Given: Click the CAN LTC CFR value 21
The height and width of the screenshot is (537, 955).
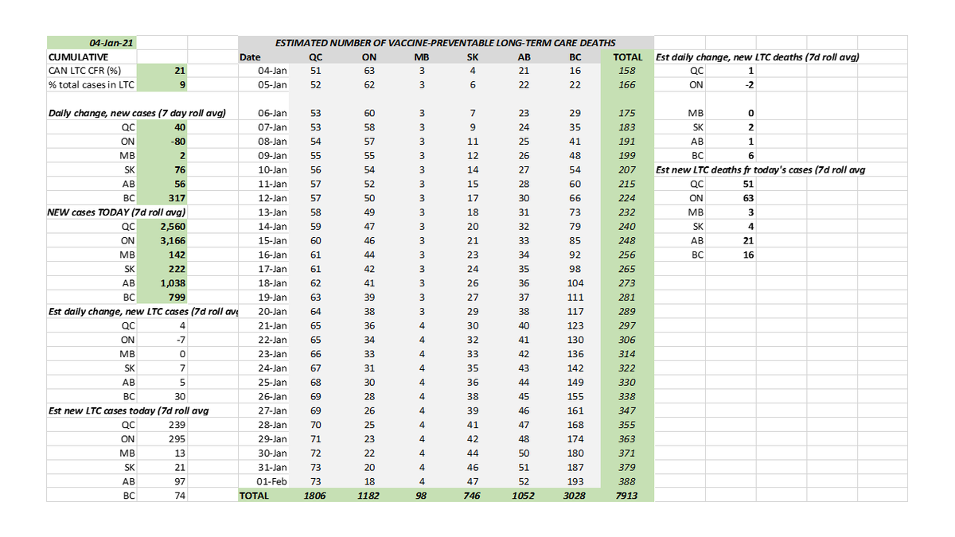Looking at the screenshot, I should click(x=162, y=71).
